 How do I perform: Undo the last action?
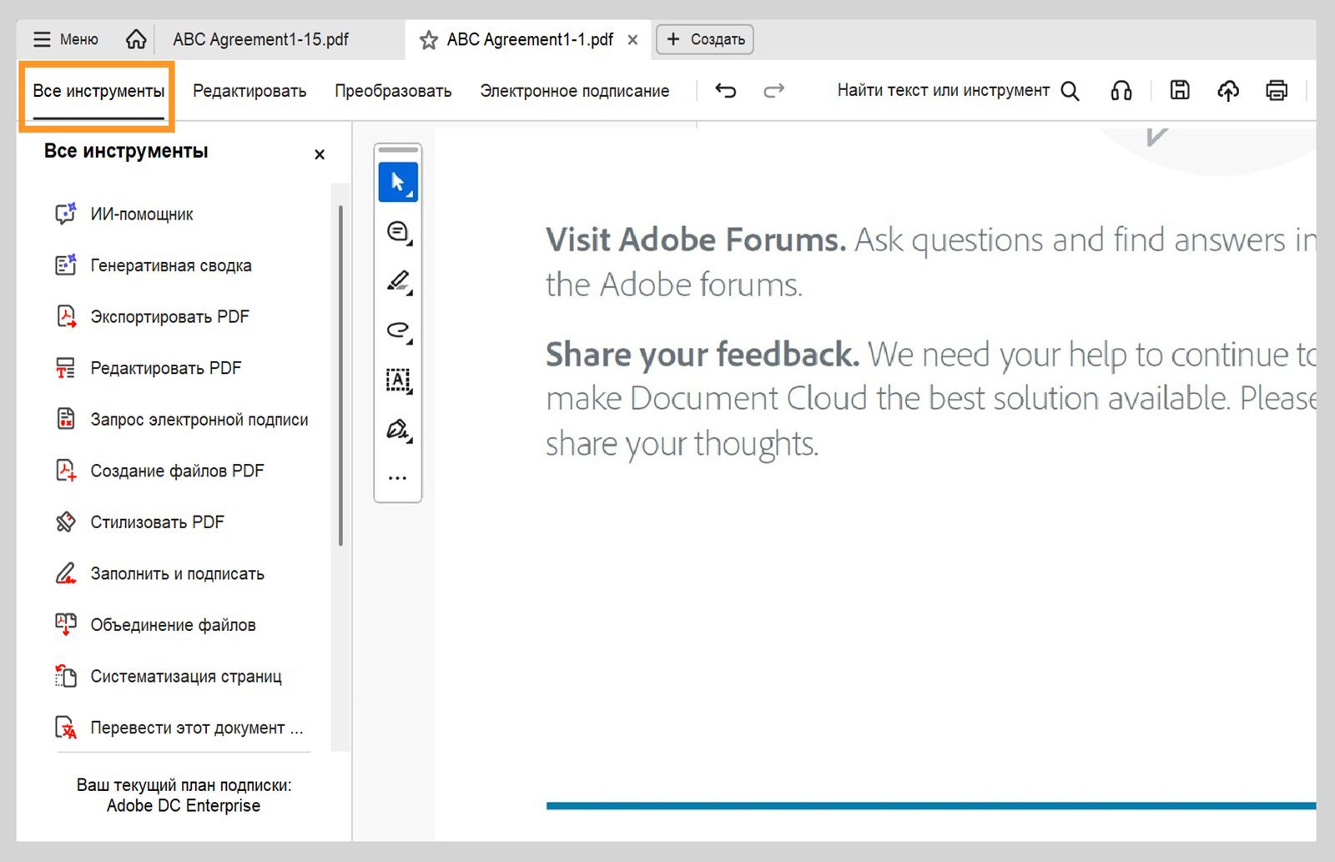[x=726, y=90]
